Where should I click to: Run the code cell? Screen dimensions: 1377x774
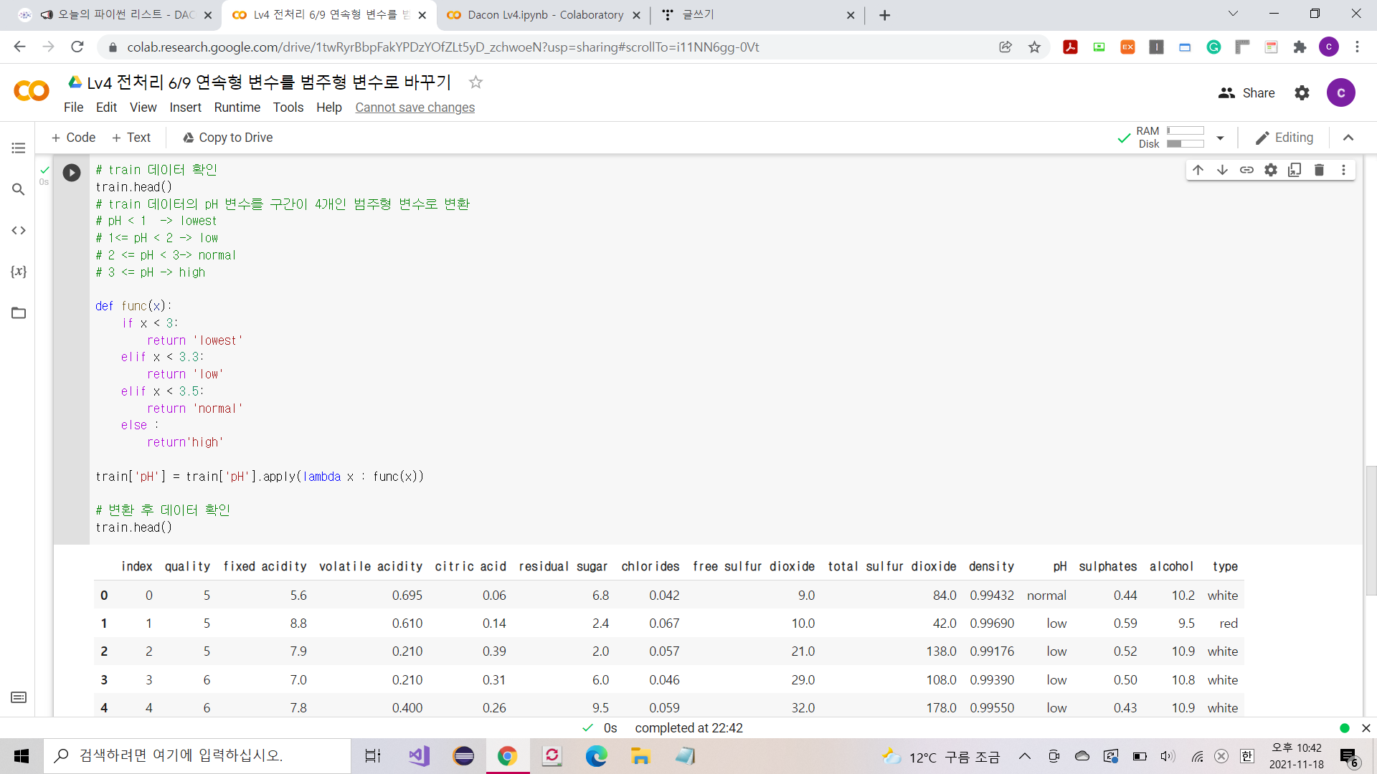point(72,173)
